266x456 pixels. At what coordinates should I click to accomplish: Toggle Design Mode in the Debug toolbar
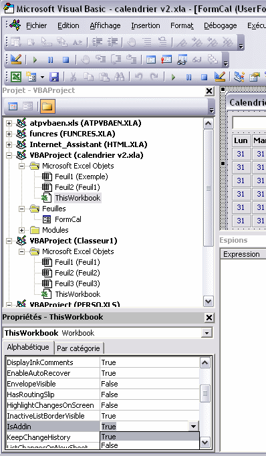tap(16, 60)
